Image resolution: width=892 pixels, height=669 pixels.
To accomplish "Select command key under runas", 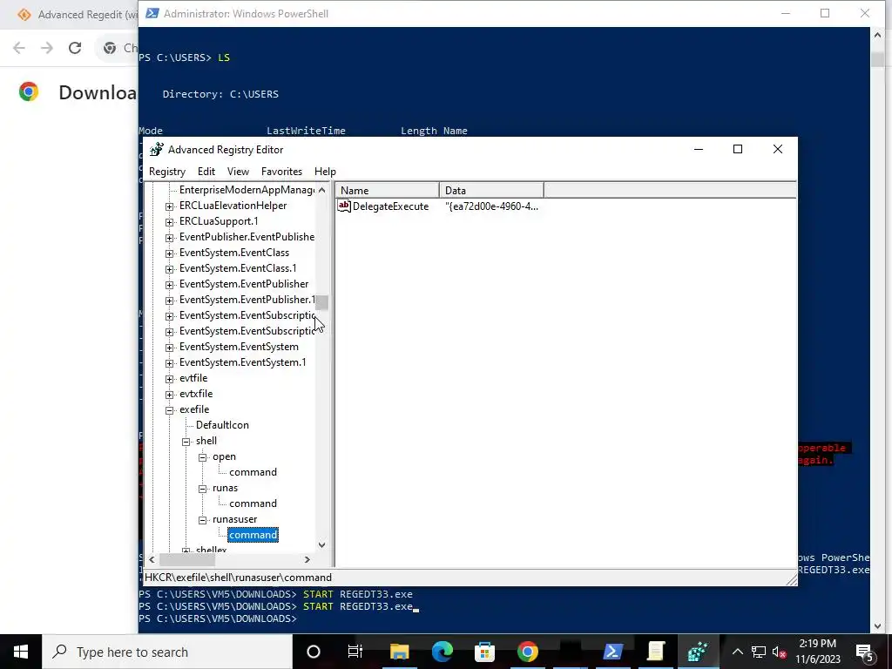I will tap(253, 503).
